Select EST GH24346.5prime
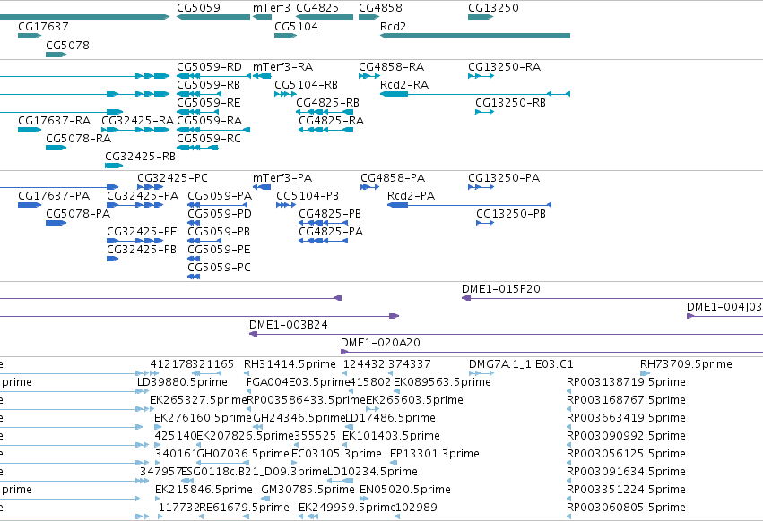 tap(299, 418)
